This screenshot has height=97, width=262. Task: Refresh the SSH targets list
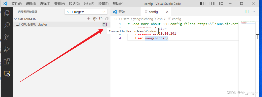101,19
